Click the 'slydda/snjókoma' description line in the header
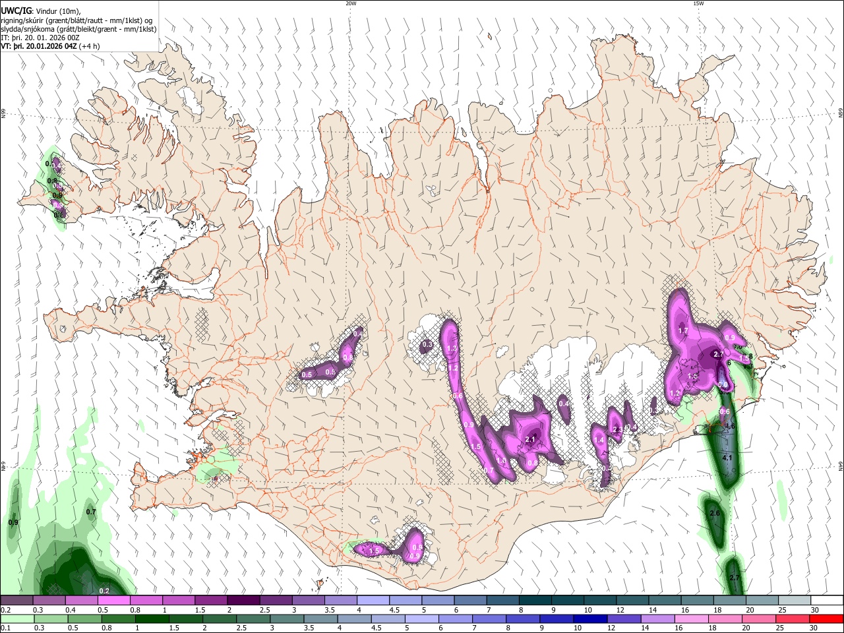This screenshot has width=844, height=633. pyautogui.click(x=78, y=28)
